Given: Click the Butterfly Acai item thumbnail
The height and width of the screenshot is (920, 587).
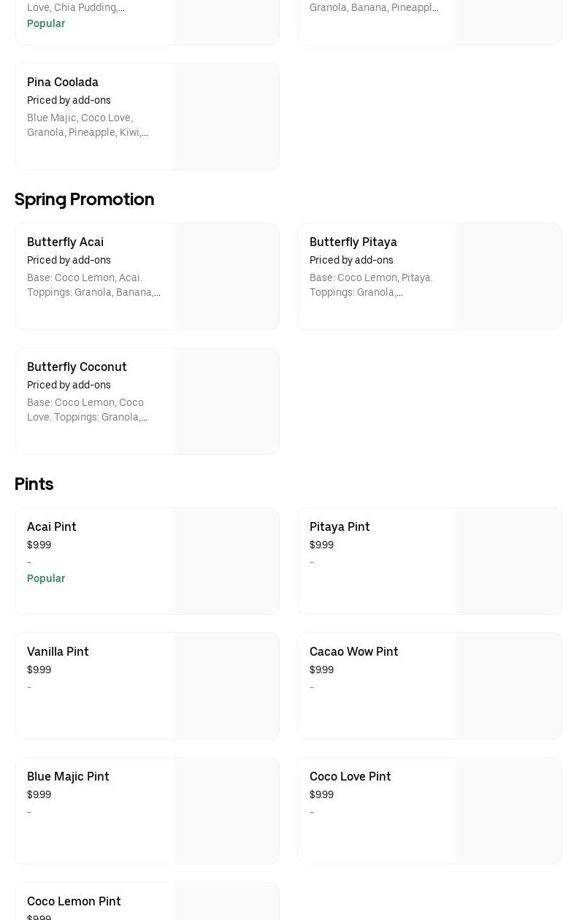Looking at the screenshot, I should [x=226, y=277].
